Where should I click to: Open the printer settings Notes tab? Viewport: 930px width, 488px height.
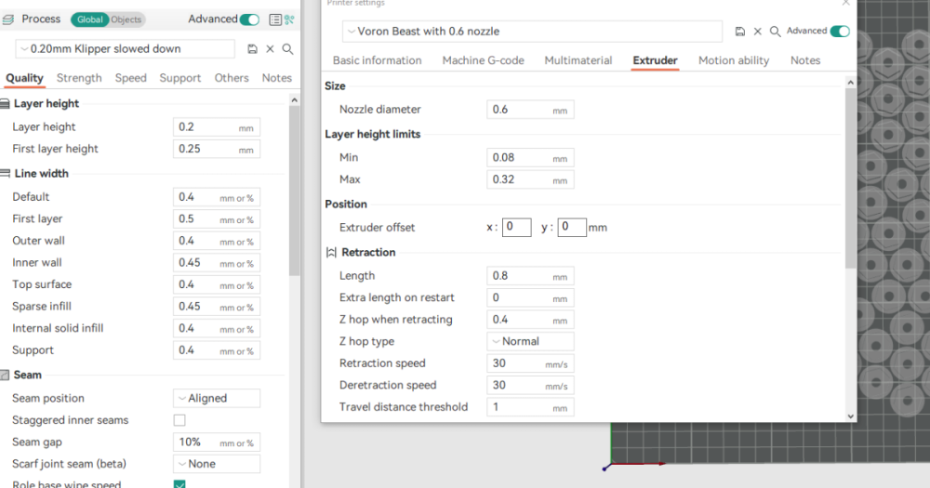[804, 60]
